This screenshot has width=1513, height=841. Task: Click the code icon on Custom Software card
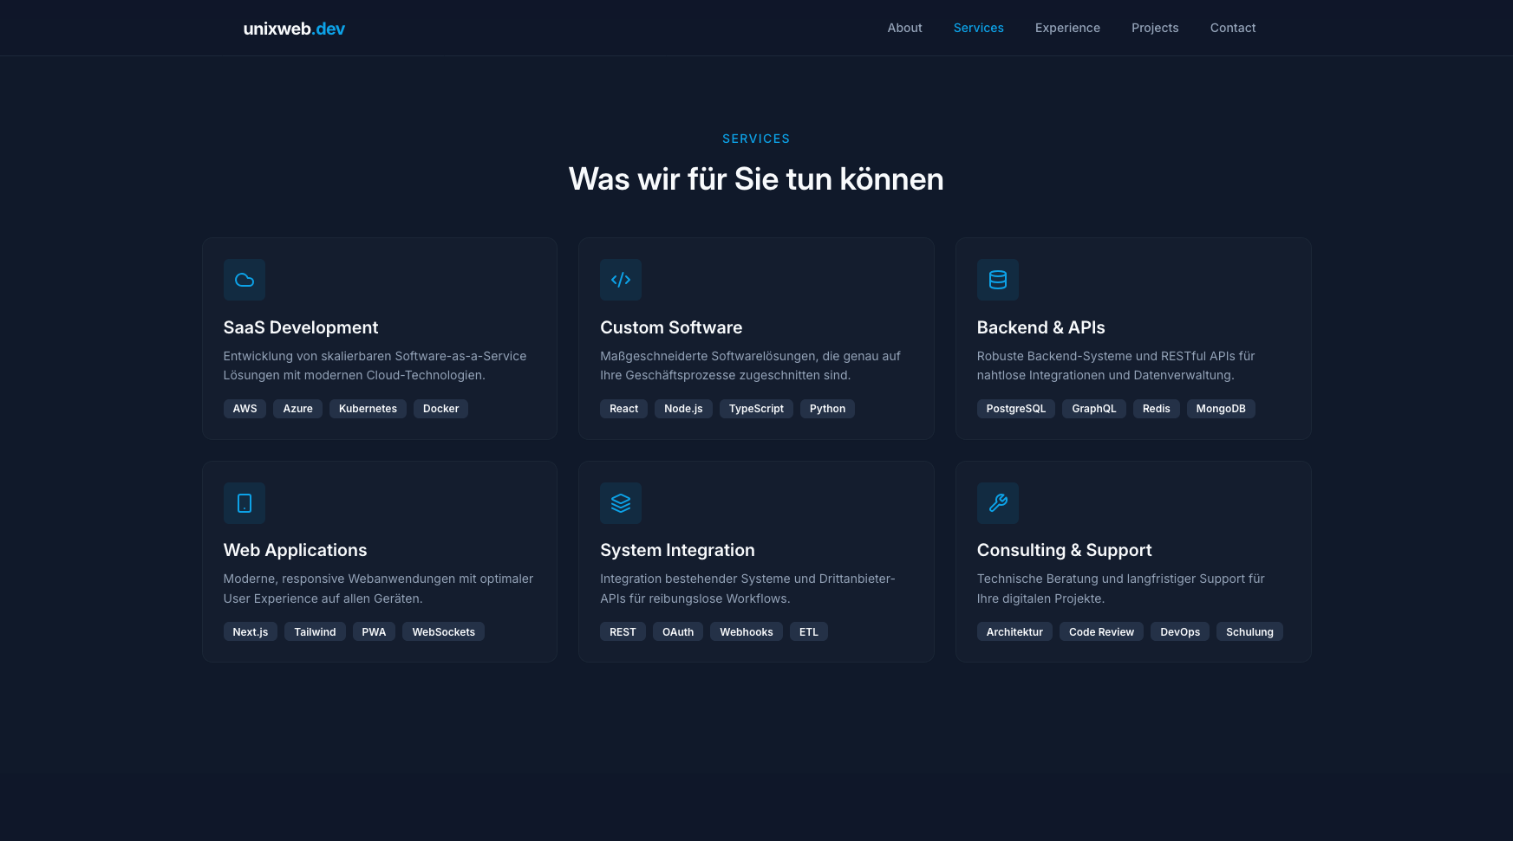coord(620,280)
